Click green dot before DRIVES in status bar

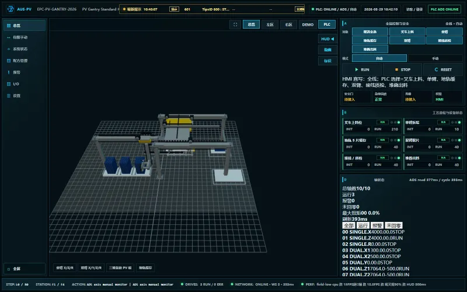point(182,284)
